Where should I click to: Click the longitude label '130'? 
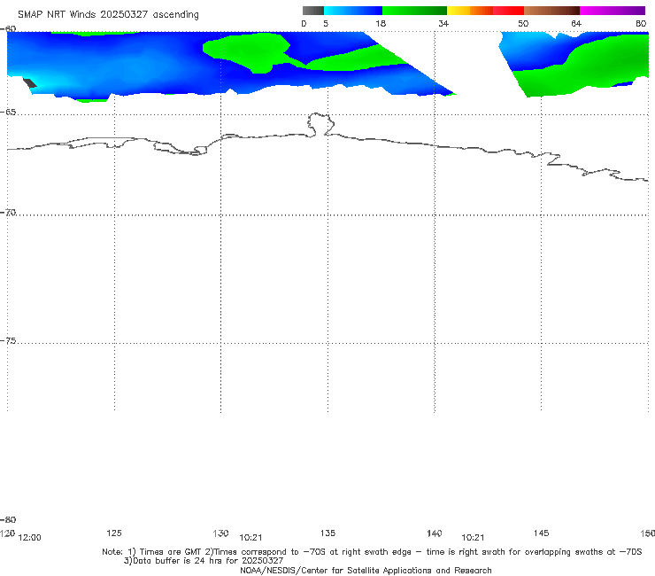click(x=220, y=533)
